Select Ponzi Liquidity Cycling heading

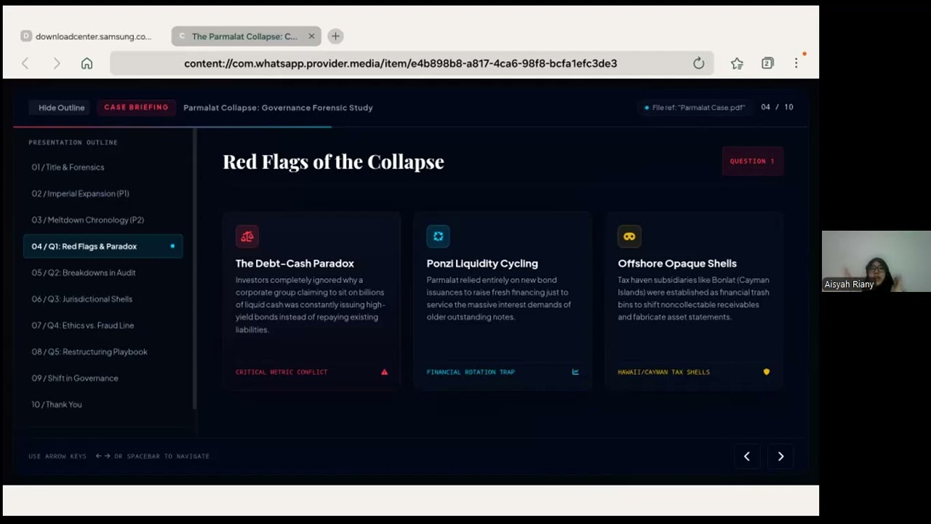click(x=482, y=263)
